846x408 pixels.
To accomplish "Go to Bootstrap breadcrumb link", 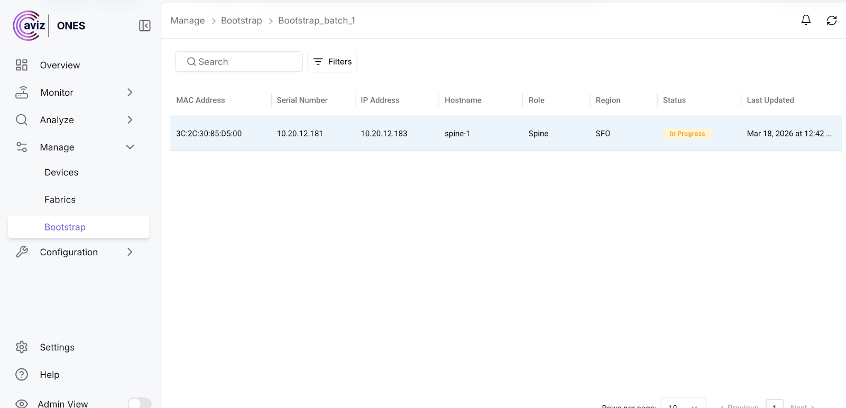I will pyautogui.click(x=241, y=21).
